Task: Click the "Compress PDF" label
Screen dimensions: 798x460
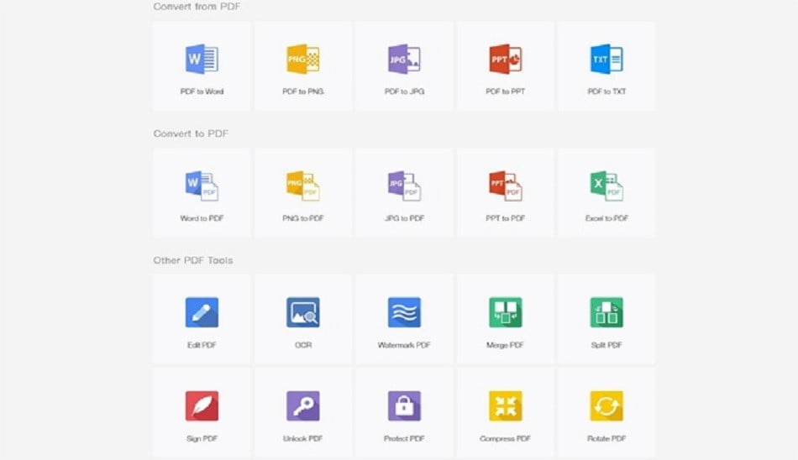Action: 506,438
